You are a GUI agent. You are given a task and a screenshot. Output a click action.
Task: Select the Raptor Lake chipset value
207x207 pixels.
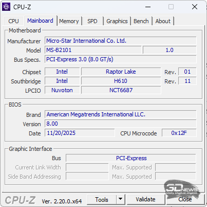121,72
